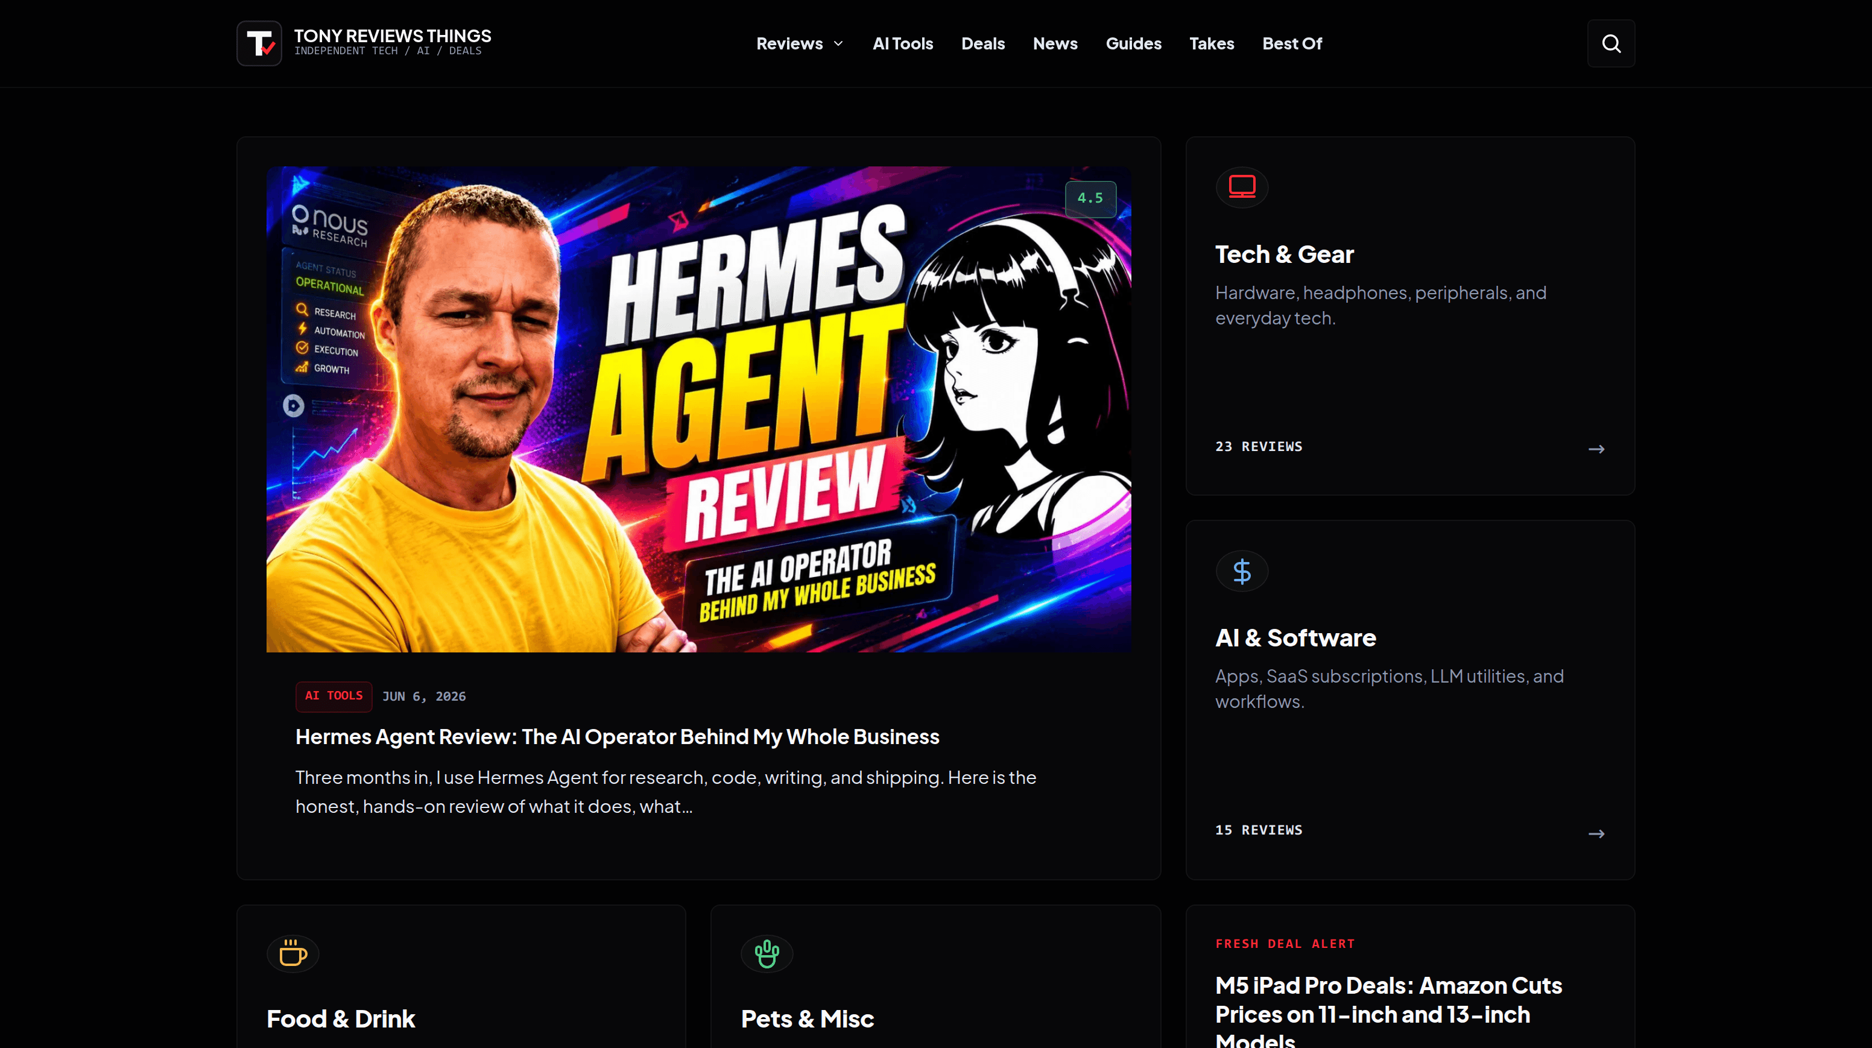The height and width of the screenshot is (1048, 1872).
Task: Click the chevron next to Reviews
Action: [x=838, y=43]
